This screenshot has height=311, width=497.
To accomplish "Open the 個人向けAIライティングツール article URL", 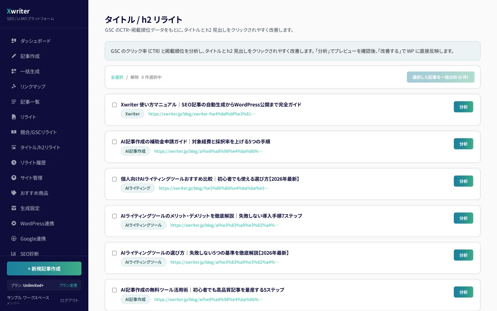I will [x=214, y=188].
